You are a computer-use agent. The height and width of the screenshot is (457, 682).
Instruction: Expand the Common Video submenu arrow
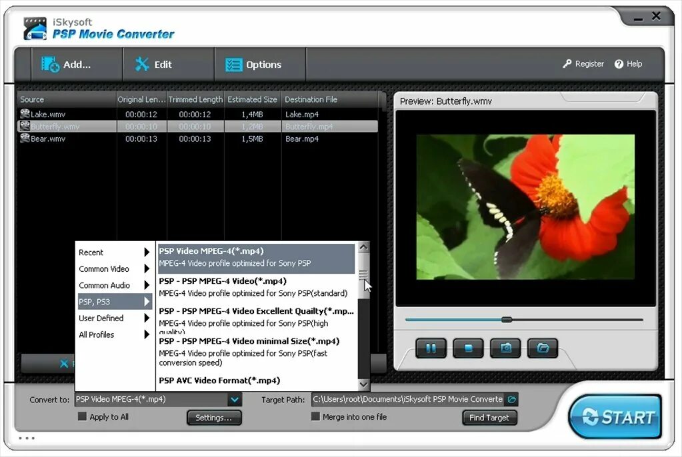(147, 268)
